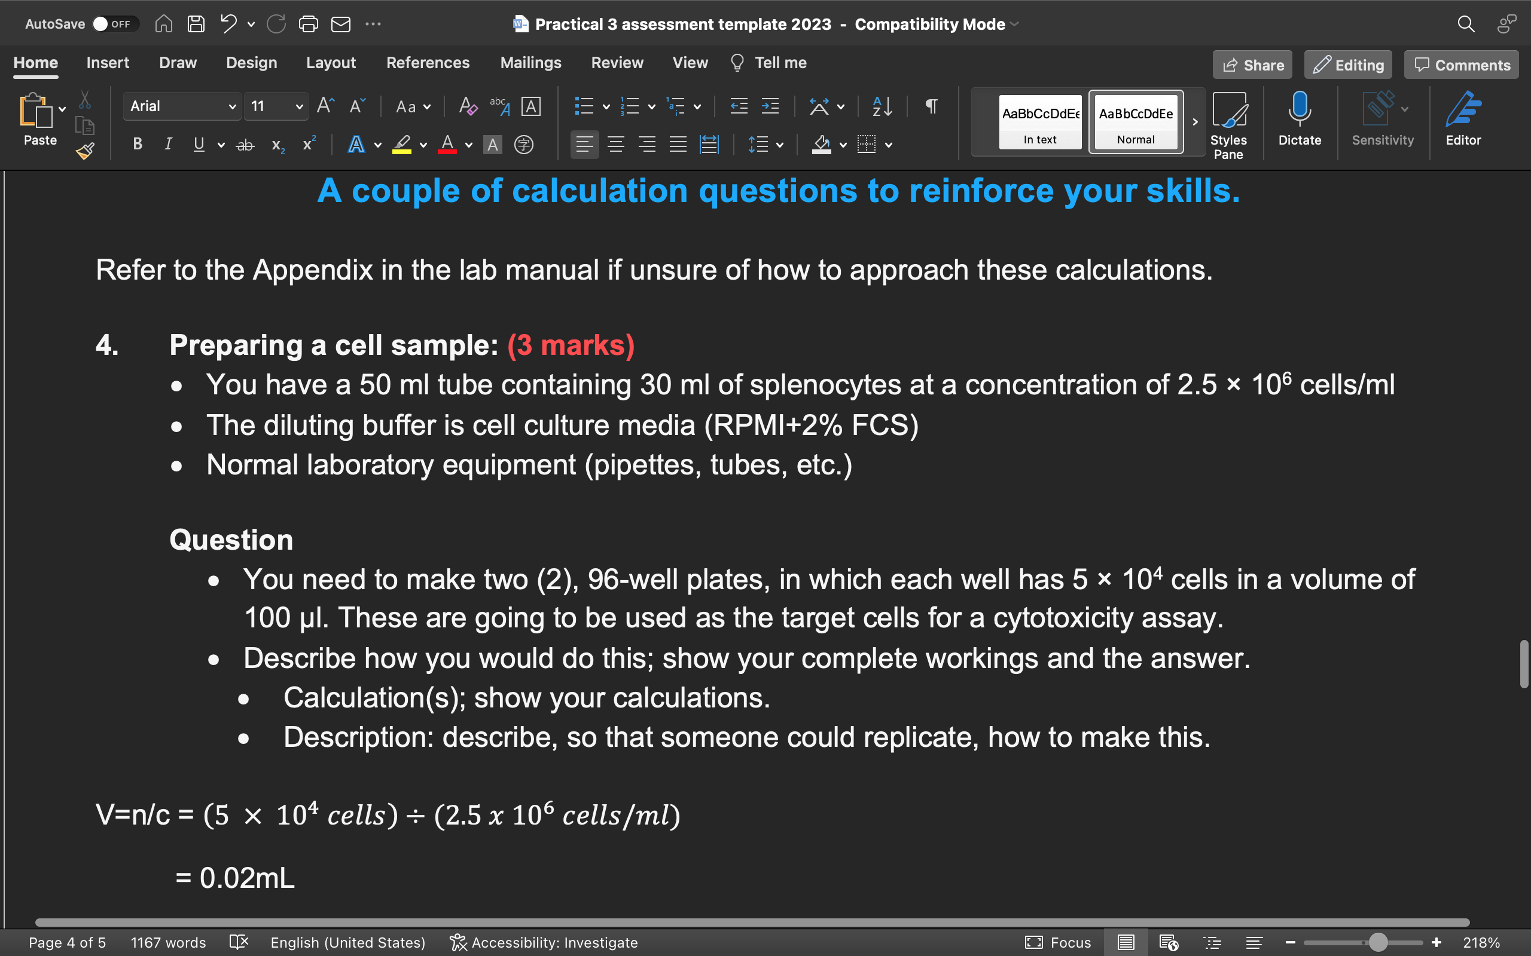
Task: Open the Editor pane
Action: coord(1463,120)
